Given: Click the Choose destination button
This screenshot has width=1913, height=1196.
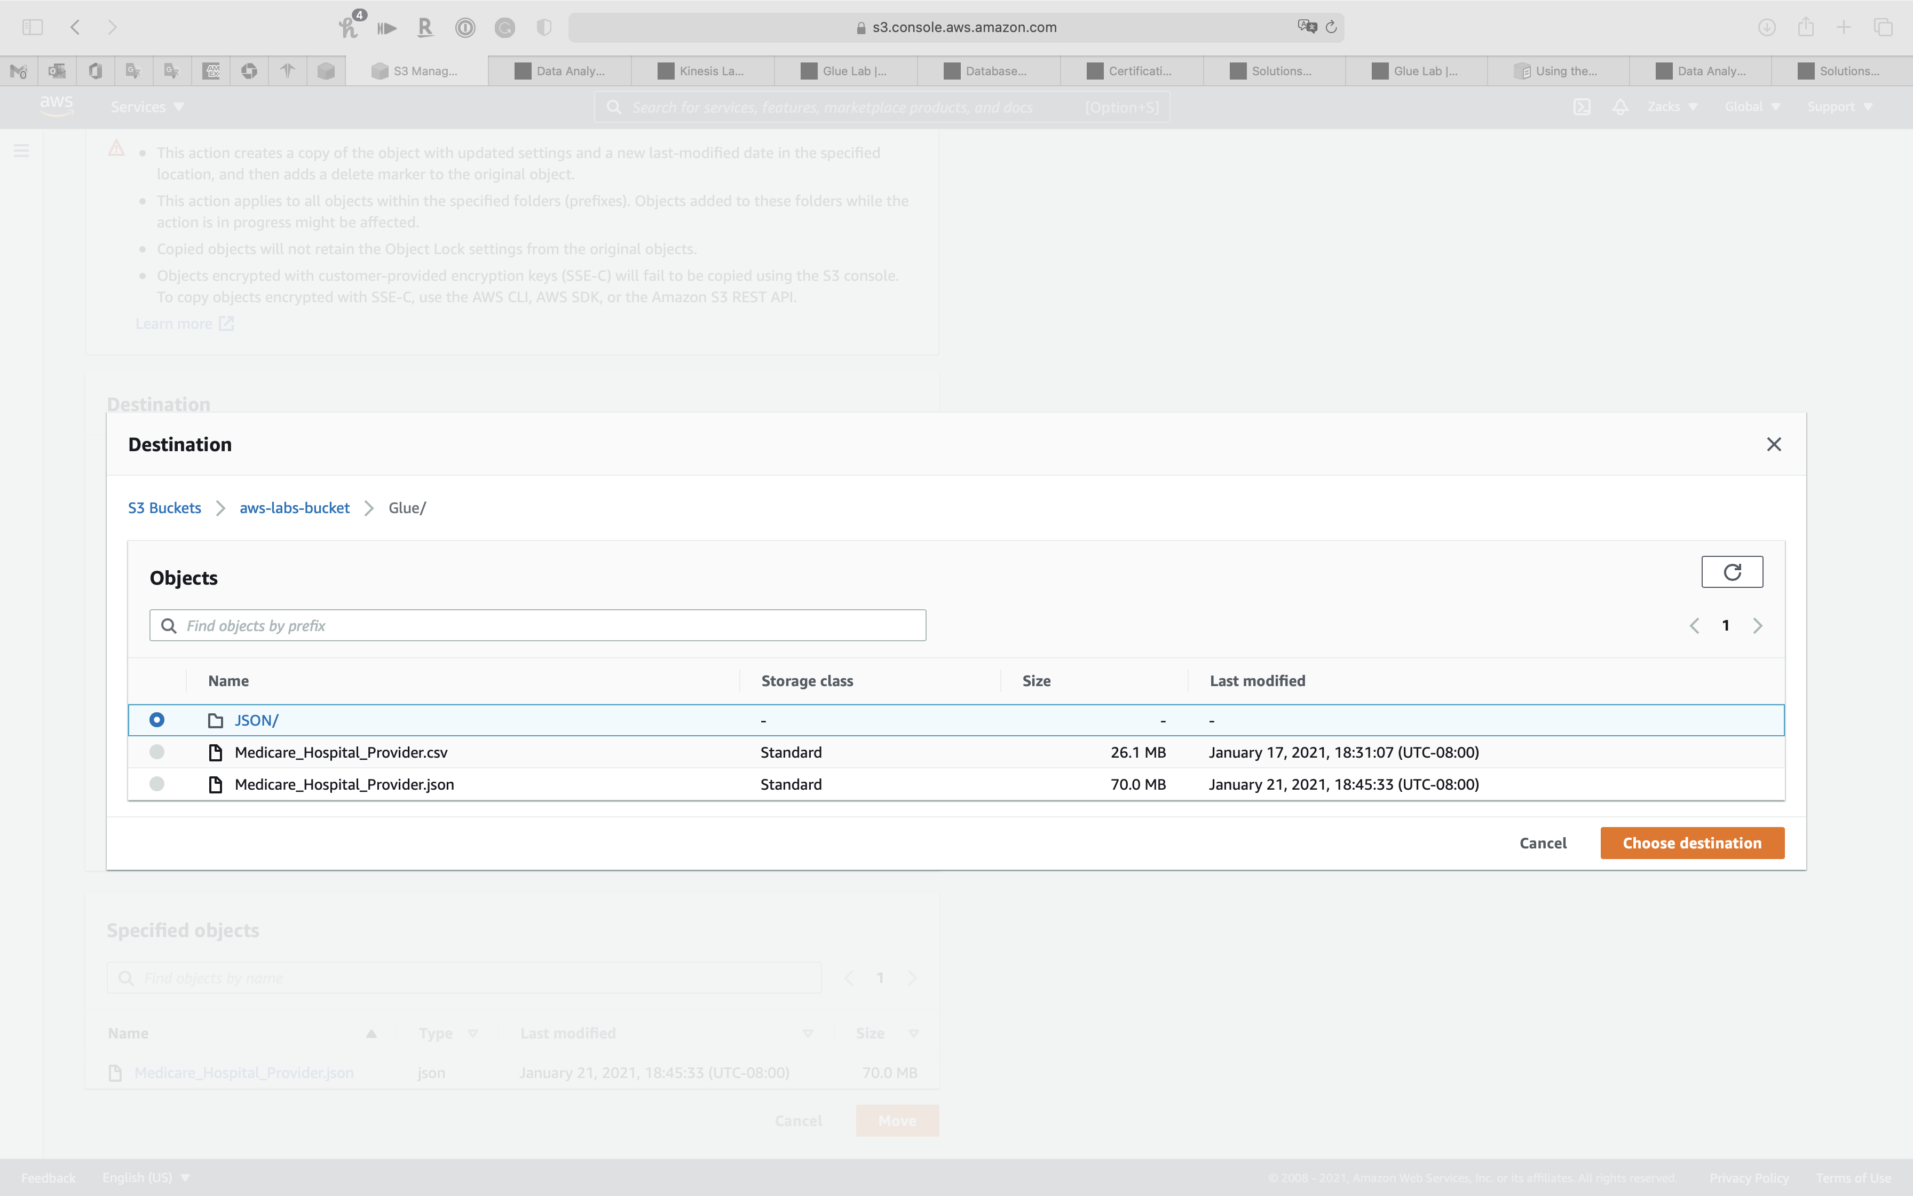Looking at the screenshot, I should (x=1691, y=843).
